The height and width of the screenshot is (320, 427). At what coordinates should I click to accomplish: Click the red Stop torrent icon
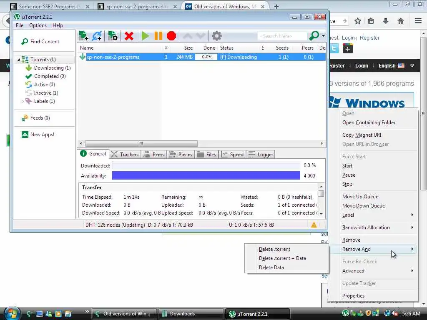pyautogui.click(x=171, y=36)
